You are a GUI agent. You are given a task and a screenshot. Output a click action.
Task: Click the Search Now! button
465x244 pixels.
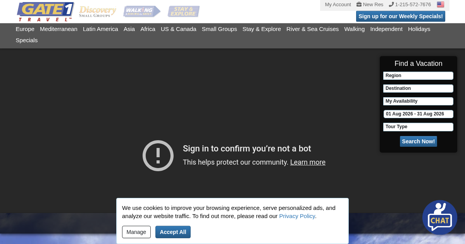[x=418, y=141]
